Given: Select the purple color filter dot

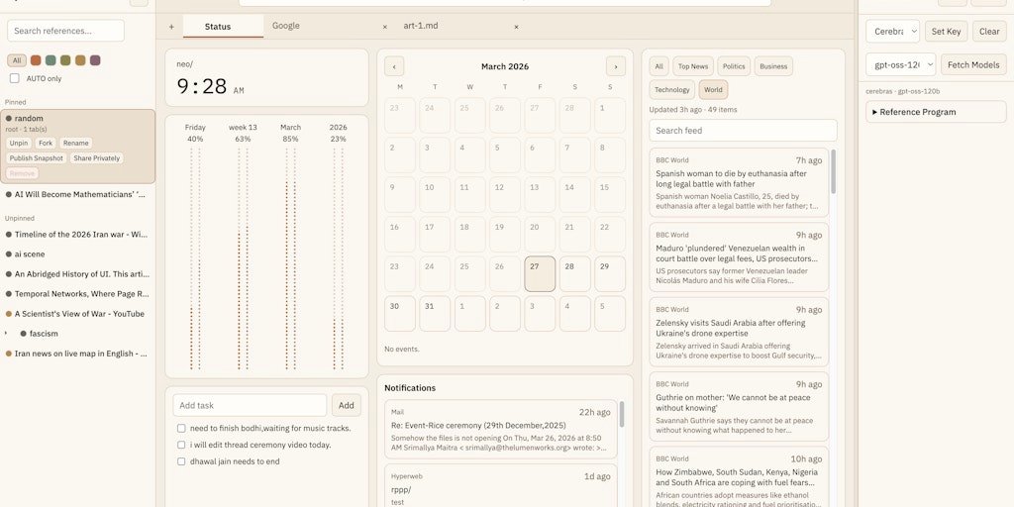Looking at the screenshot, I should 95,60.
